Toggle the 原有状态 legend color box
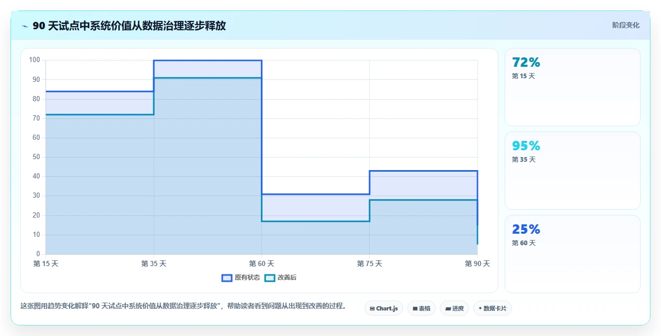Viewport: 661px width, 336px height. tap(226, 278)
